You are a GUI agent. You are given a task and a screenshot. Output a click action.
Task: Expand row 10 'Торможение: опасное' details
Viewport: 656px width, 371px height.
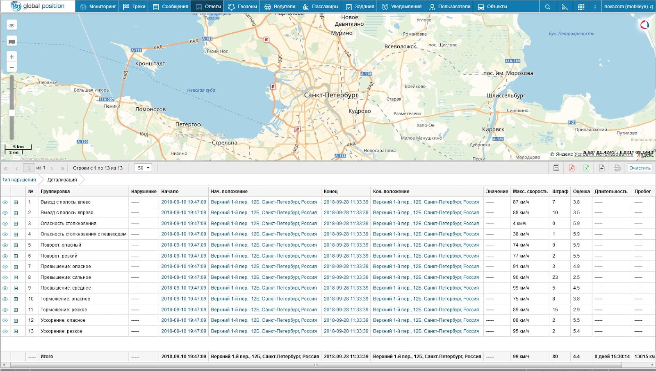coord(16,299)
